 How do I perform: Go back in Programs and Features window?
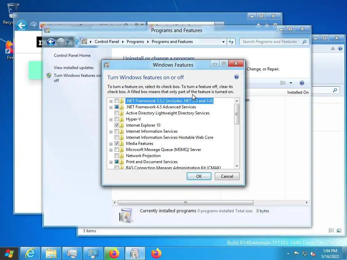[51, 42]
